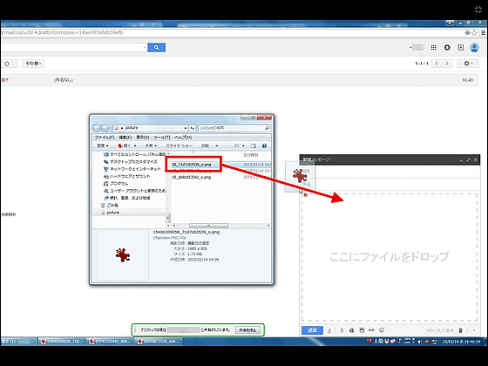Select ハードウェアとサウンド in navigation tree

tap(127, 176)
